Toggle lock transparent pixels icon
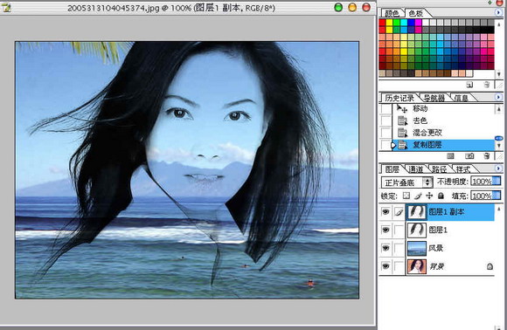507x330 pixels. point(406,196)
